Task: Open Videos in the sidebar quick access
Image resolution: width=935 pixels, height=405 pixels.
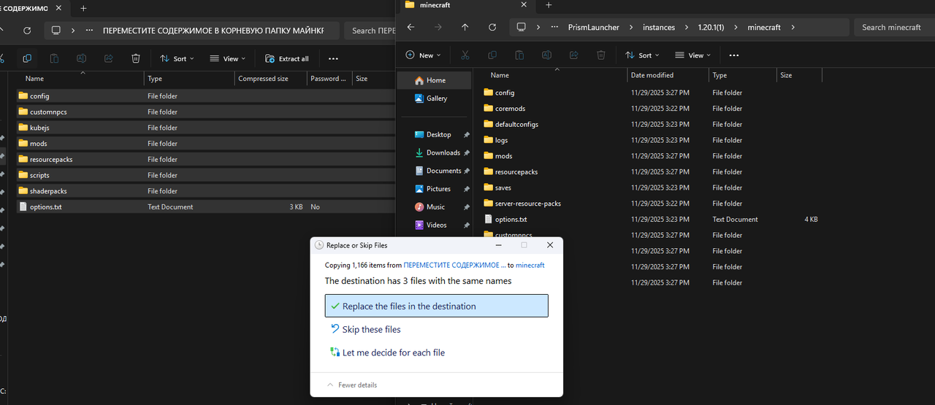Action: tap(435, 225)
